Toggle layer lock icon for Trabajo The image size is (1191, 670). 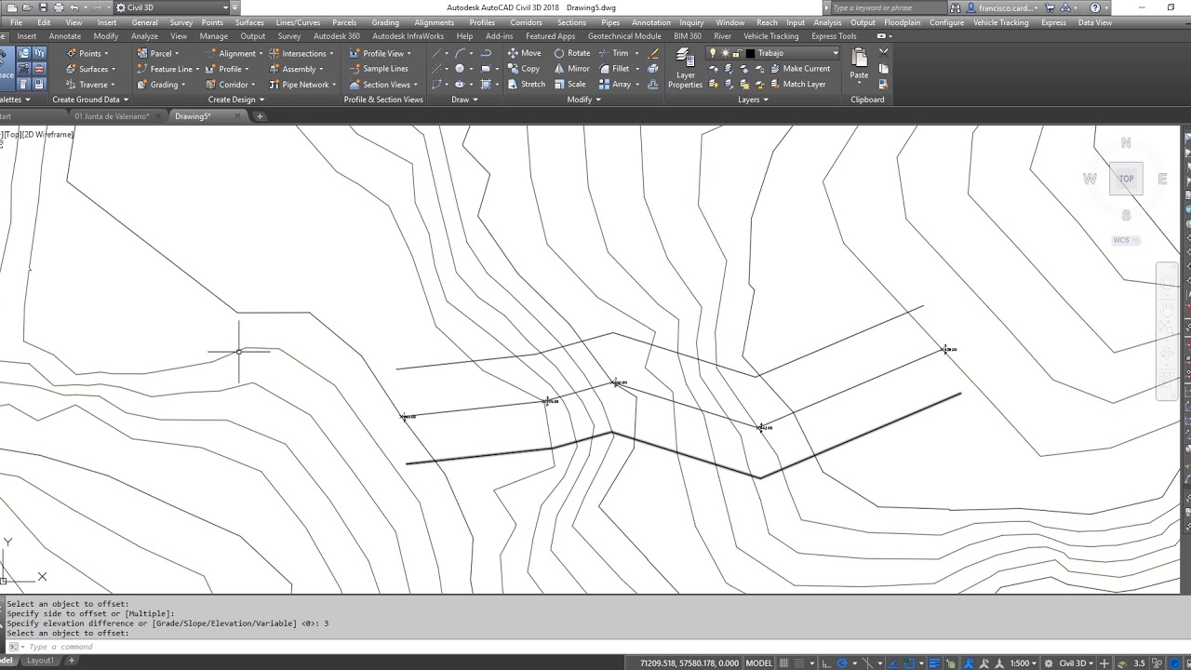(x=736, y=53)
